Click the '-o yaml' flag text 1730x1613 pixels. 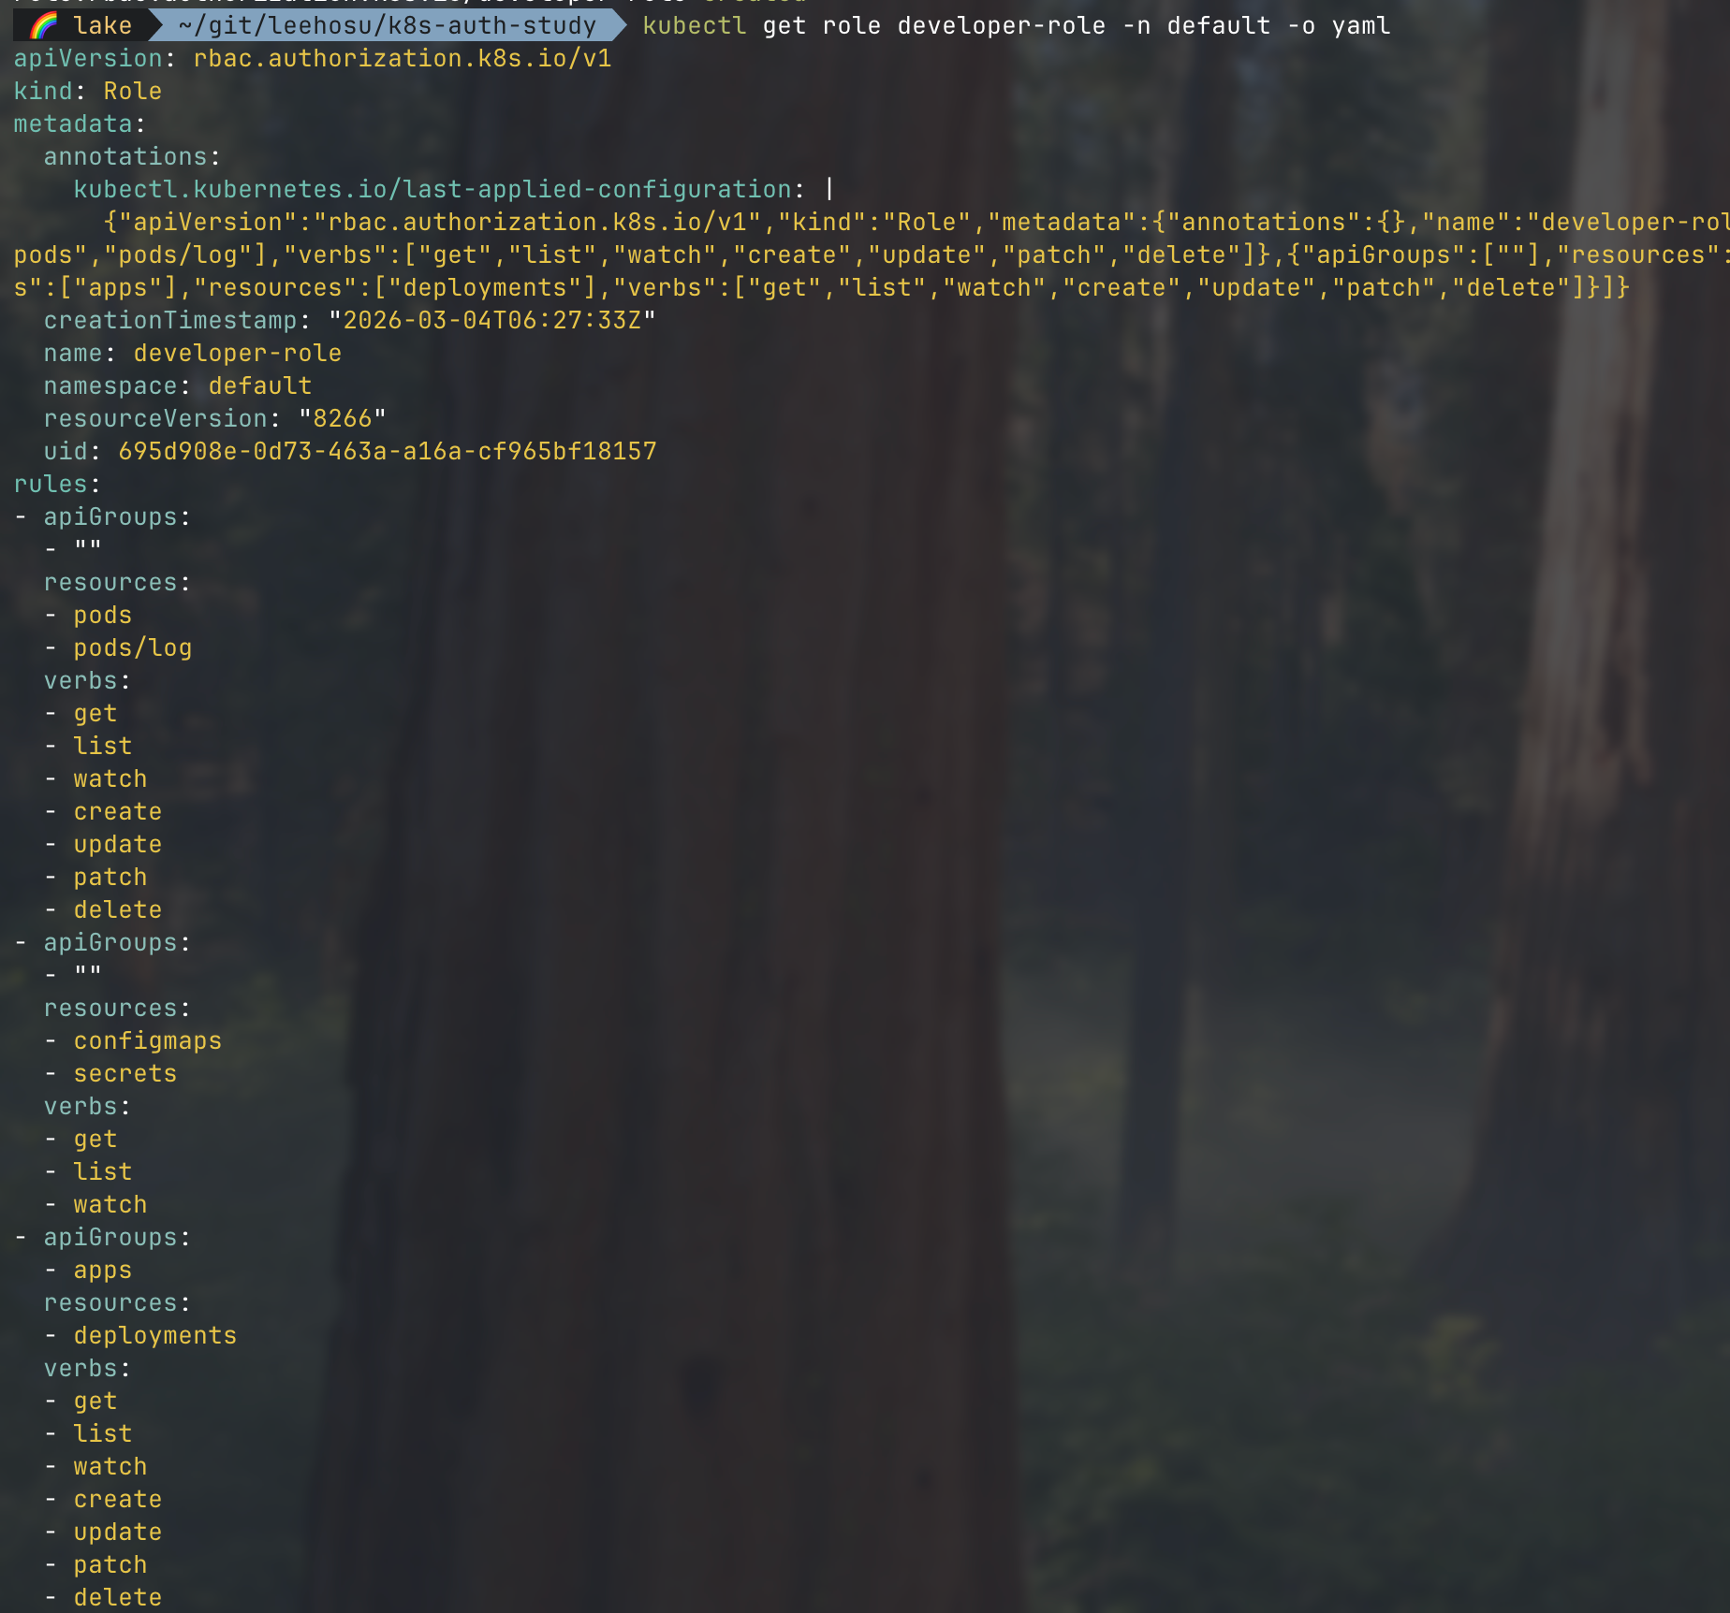pos(1339,25)
